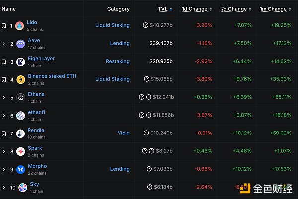Viewport: 298px width, 199px height.
Task: Expand the Aave row chevron
Action: coord(4,44)
